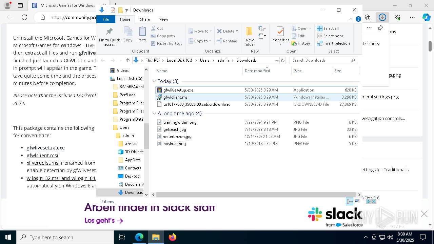Open the Copy to dropdown

[200, 41]
